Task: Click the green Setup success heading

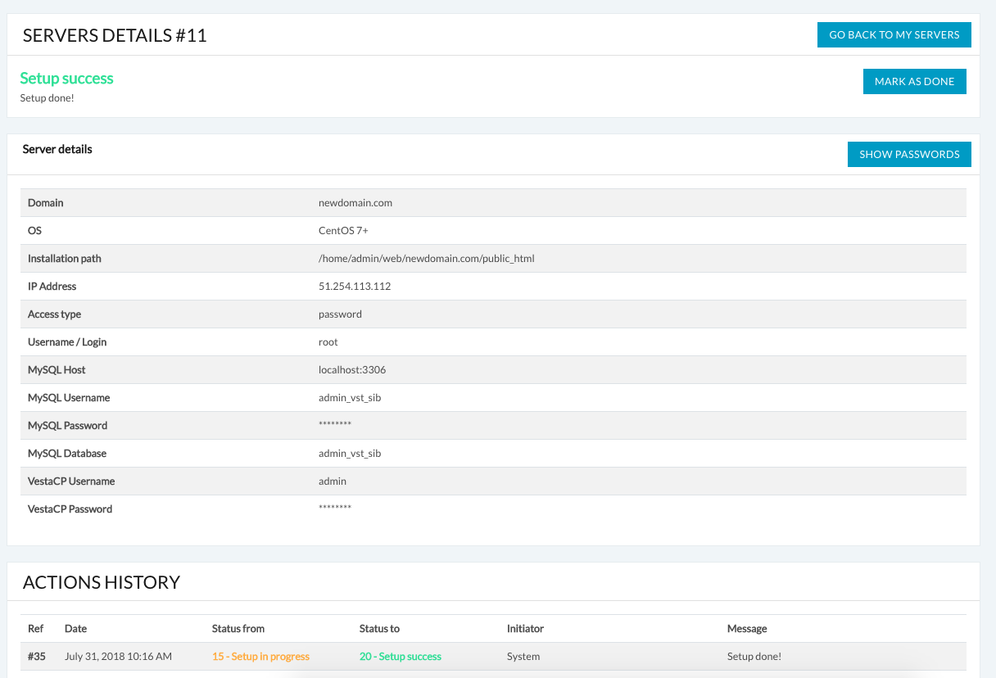Action: pyautogui.click(x=66, y=79)
